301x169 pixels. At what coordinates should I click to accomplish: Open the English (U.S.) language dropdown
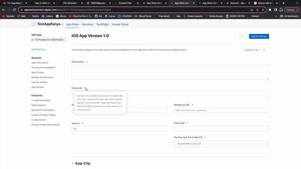tap(253, 50)
